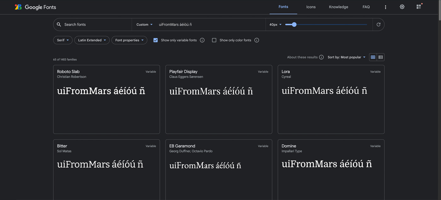Uncheck Show only variable fonts
The height and width of the screenshot is (200, 441).
click(x=156, y=40)
